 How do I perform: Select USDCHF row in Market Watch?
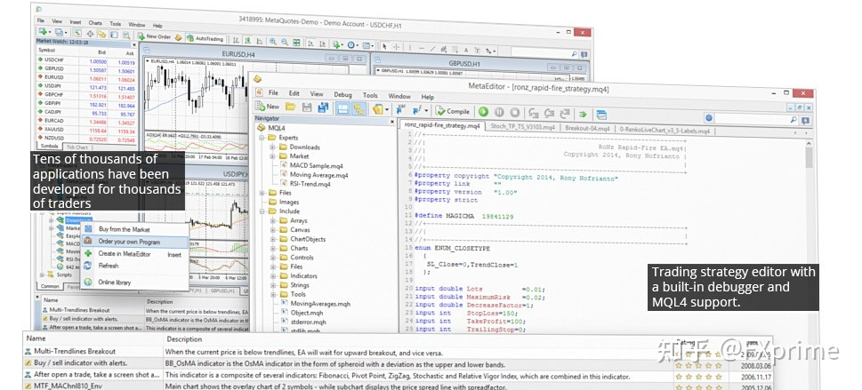(x=85, y=60)
